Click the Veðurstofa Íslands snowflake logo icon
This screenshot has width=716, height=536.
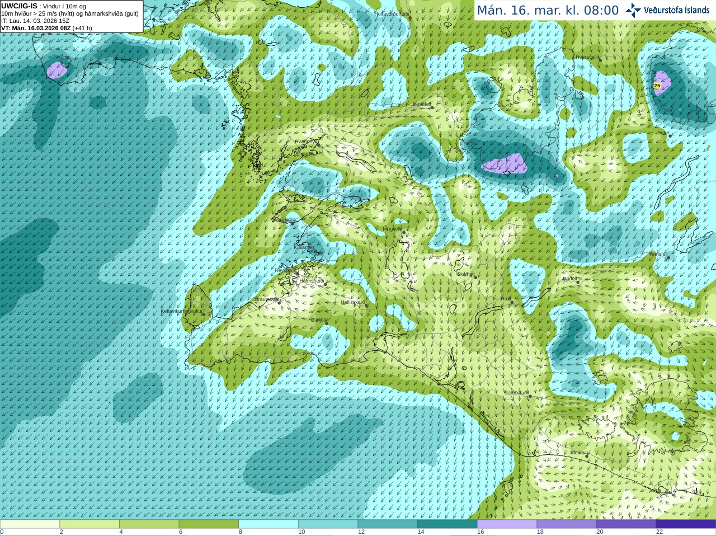click(633, 10)
